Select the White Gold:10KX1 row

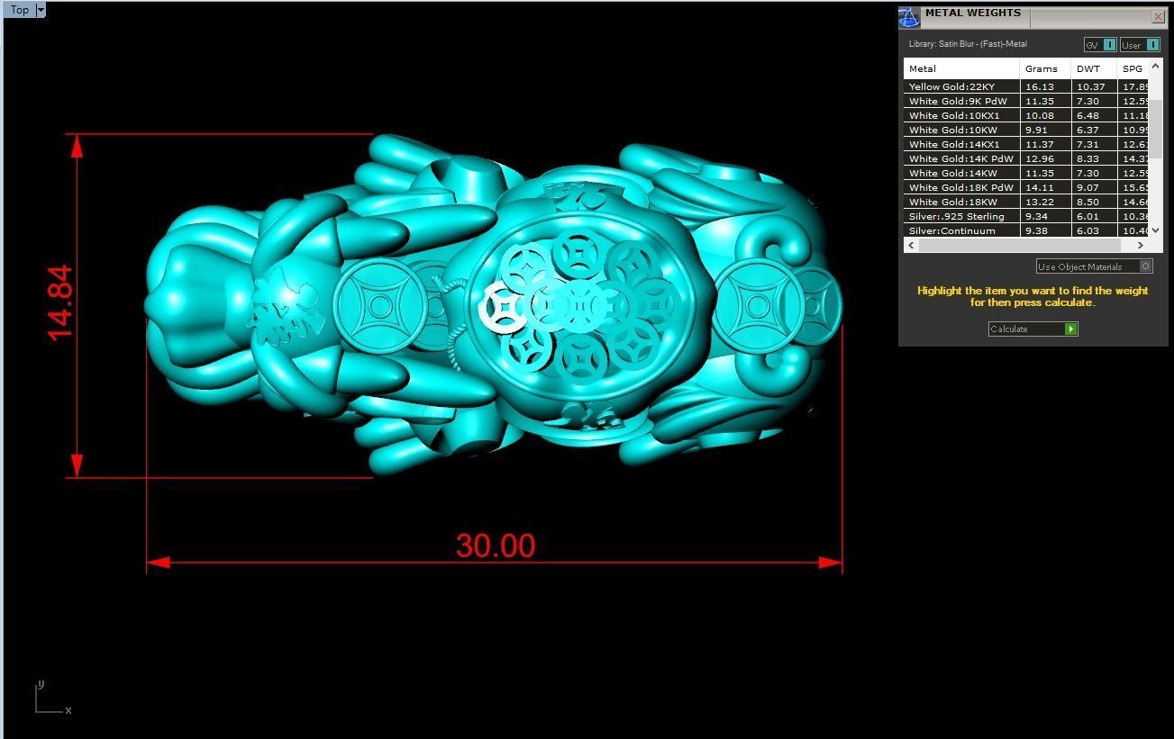(x=1026, y=115)
